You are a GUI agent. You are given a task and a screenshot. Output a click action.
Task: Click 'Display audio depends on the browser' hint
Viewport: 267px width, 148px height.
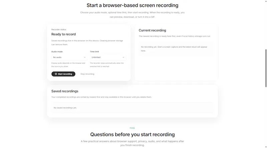click(x=68, y=65)
